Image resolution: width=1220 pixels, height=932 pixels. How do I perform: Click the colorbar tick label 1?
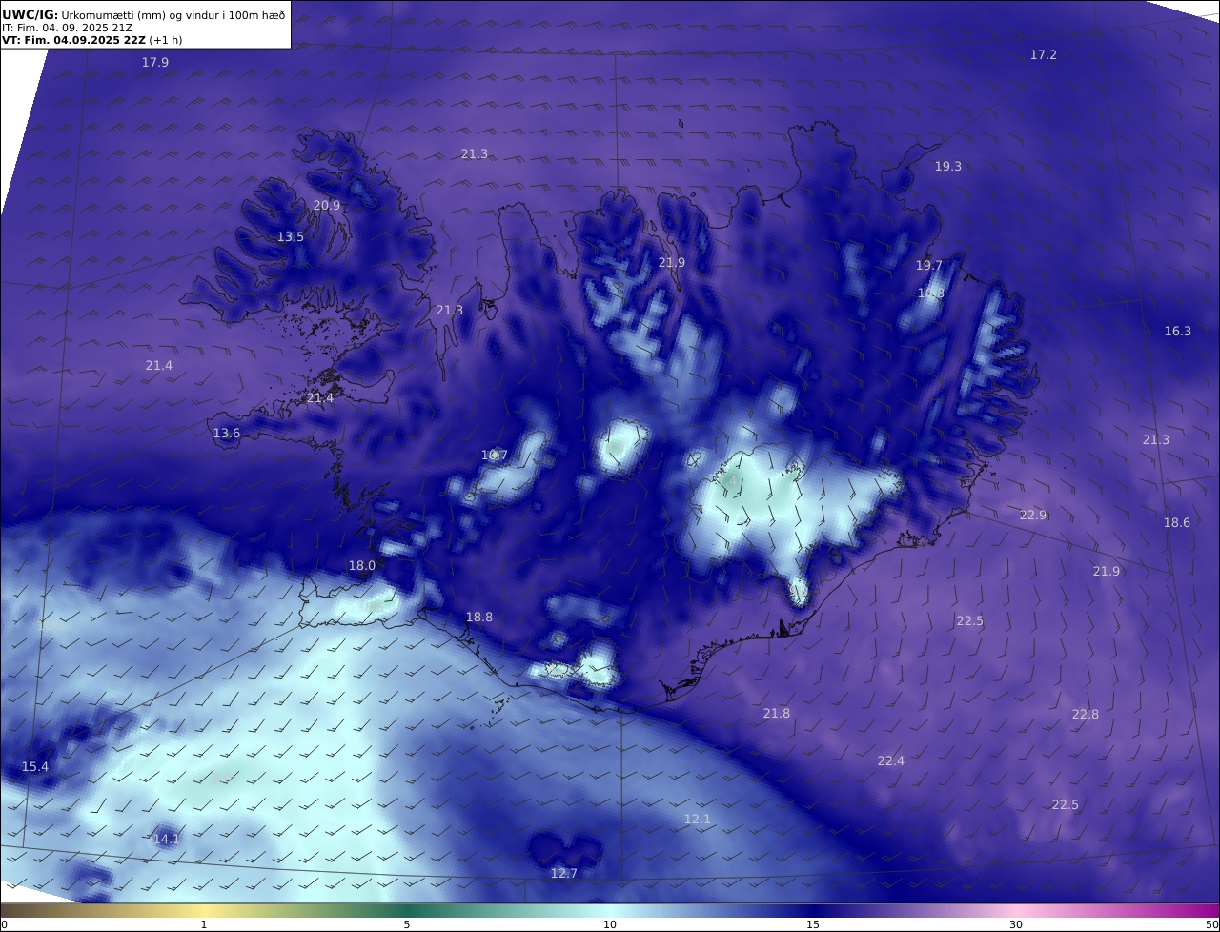coord(204,924)
